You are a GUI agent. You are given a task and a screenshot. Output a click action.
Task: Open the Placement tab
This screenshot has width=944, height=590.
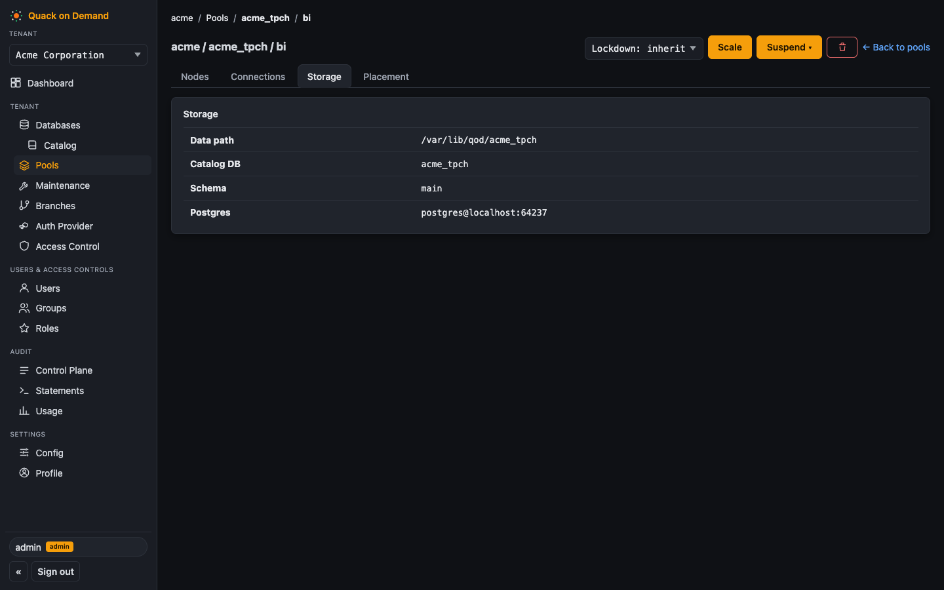(386, 76)
